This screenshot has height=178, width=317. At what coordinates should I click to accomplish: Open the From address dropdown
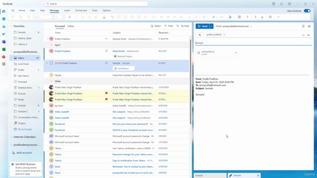click(251, 26)
